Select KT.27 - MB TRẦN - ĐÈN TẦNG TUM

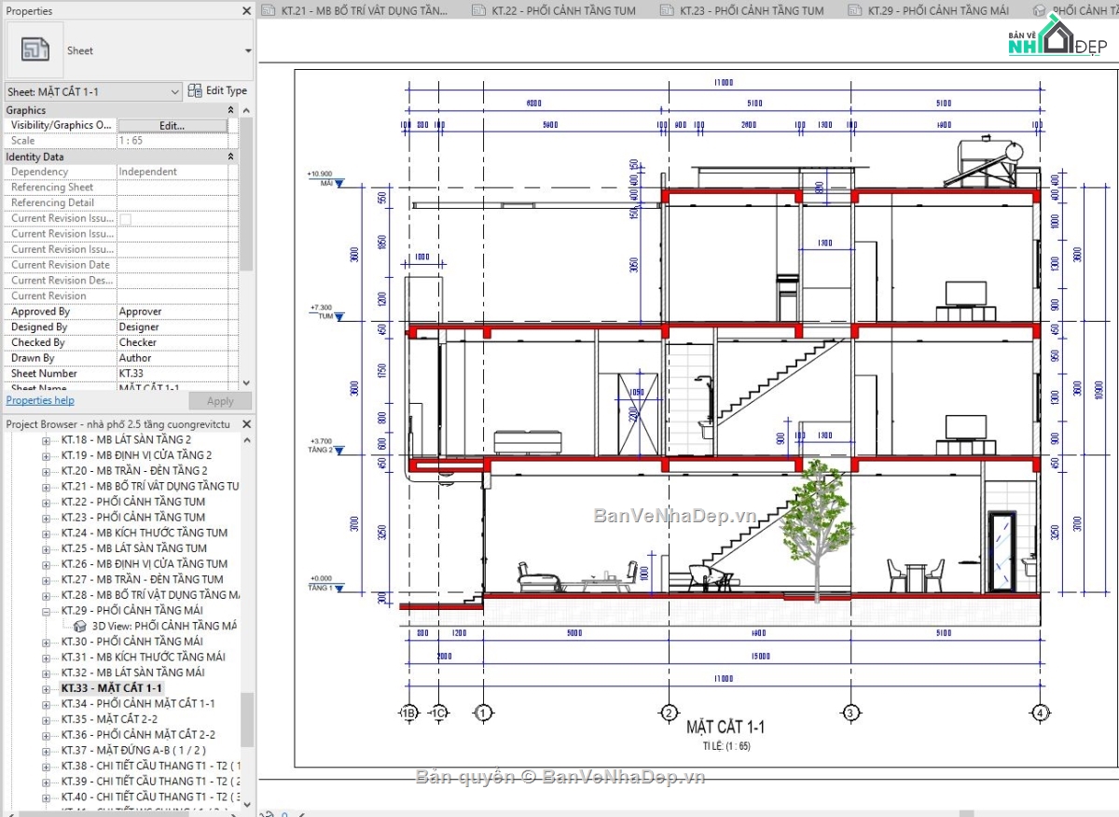(142, 579)
